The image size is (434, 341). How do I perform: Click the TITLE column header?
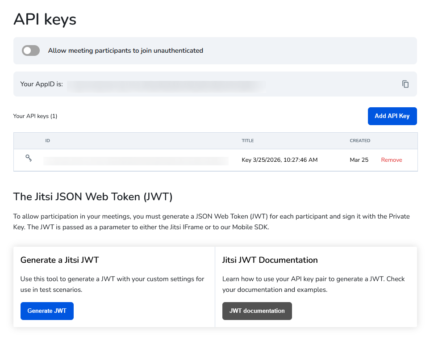coord(247,141)
